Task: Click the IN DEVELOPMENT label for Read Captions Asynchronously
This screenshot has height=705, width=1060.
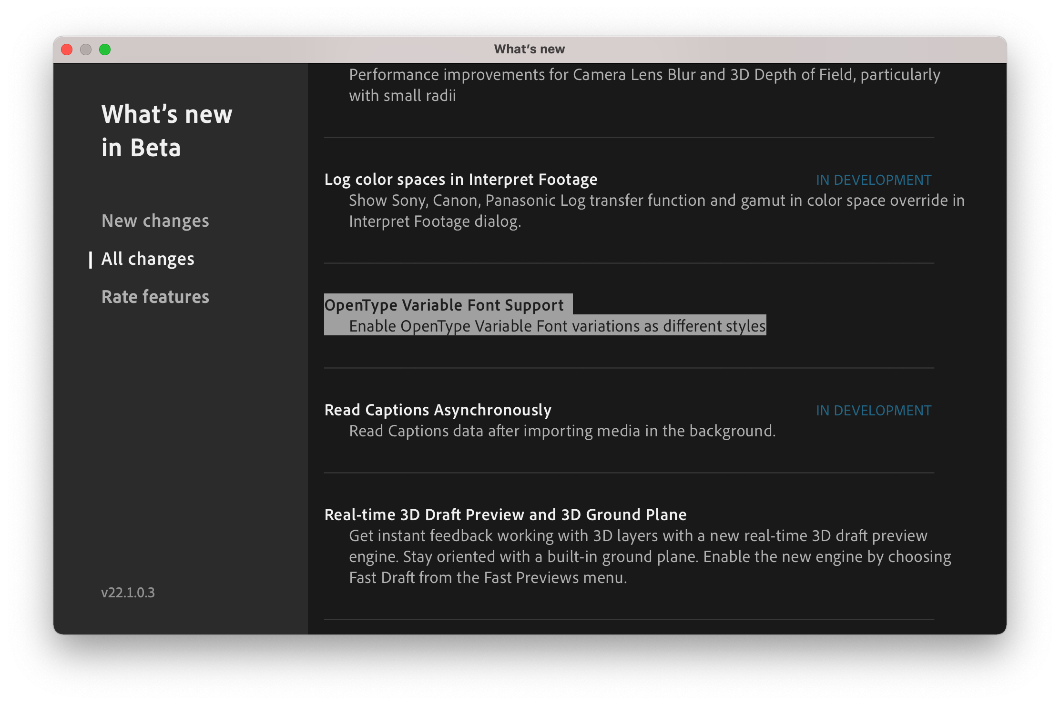Action: click(873, 410)
